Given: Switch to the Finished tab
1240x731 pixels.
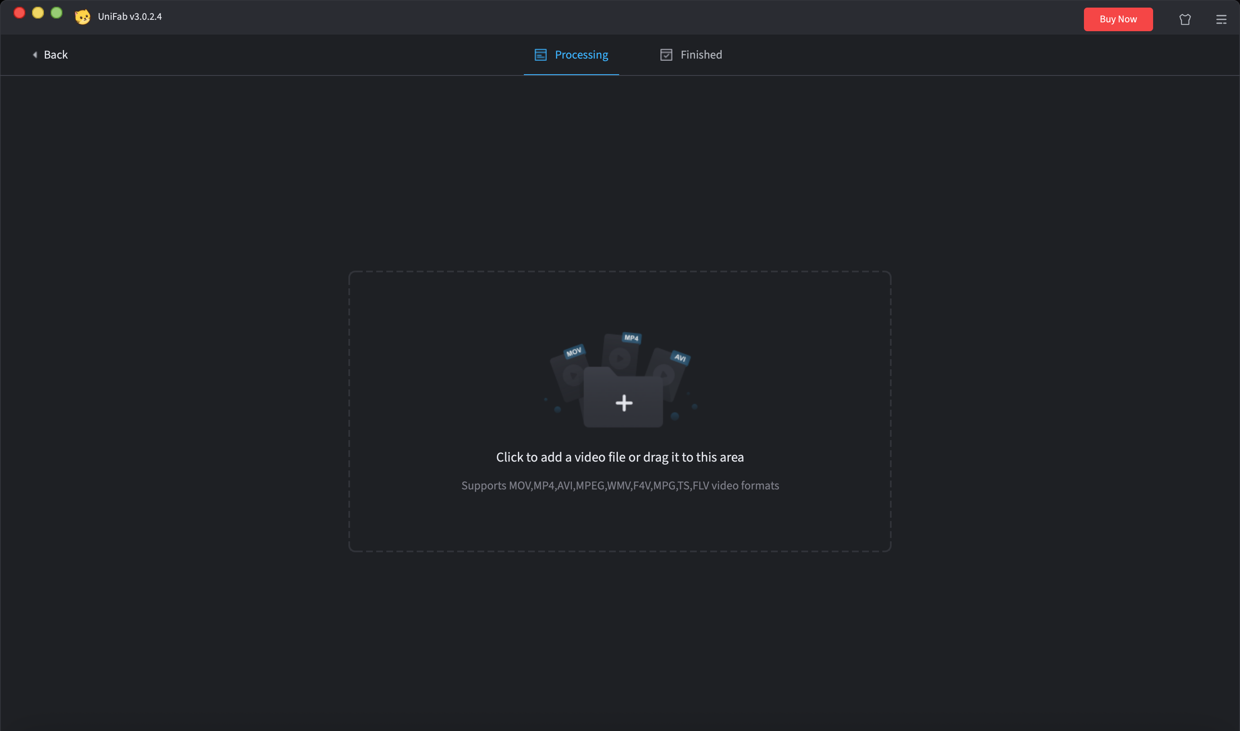Looking at the screenshot, I should coord(701,55).
